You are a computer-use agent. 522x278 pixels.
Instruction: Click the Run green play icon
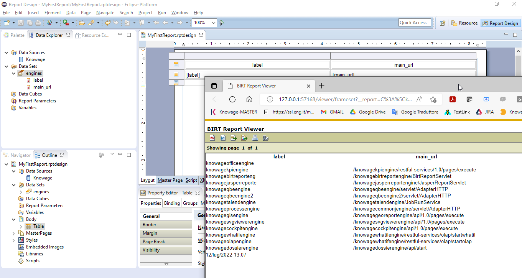[x=66, y=23]
